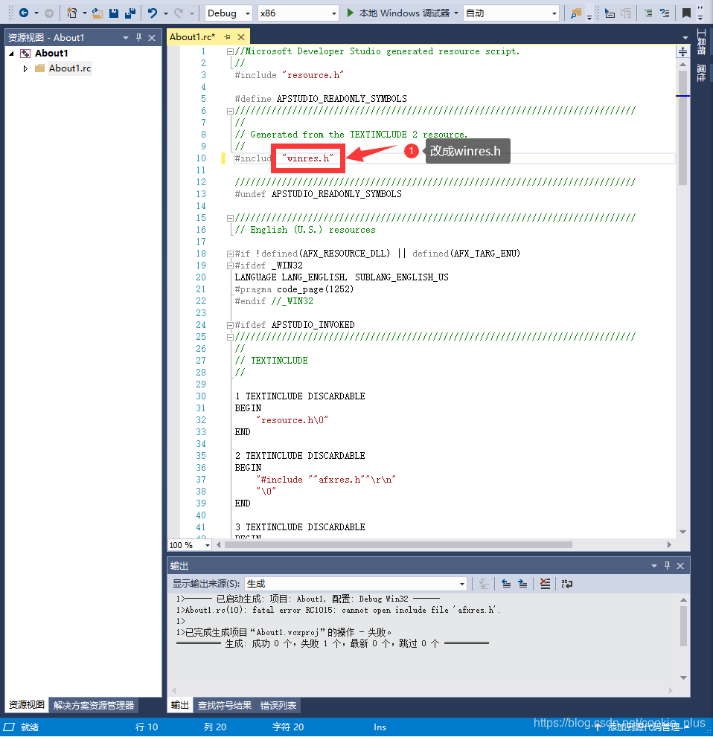Click the Find in Files toolbar icon

point(576,13)
